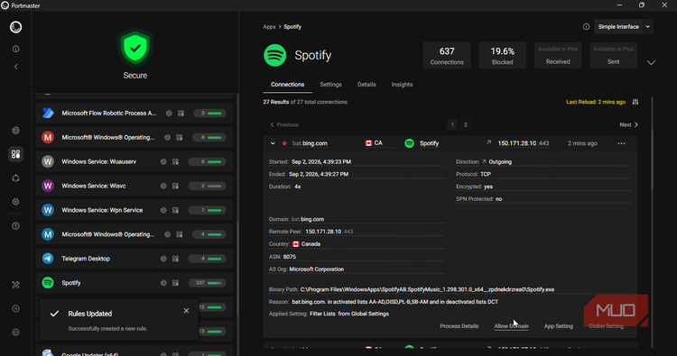Click the red blocked dot beside bat.bing.com

point(284,143)
